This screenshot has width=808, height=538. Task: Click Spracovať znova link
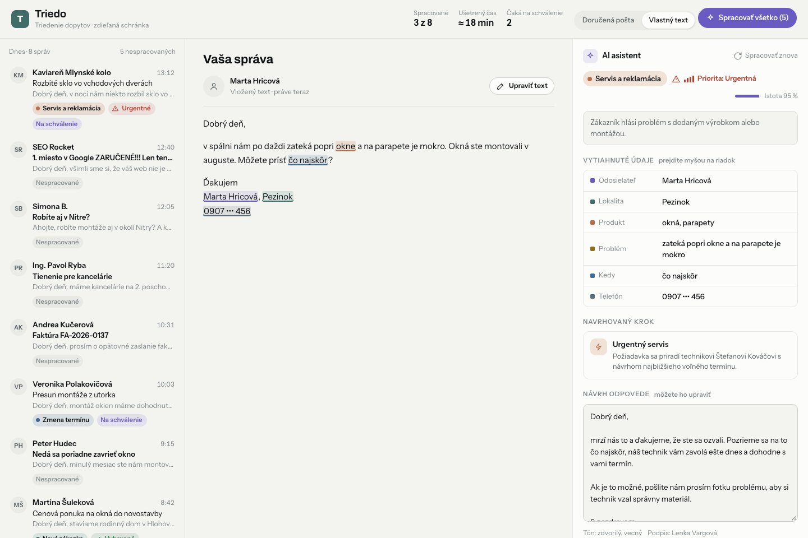[766, 55]
